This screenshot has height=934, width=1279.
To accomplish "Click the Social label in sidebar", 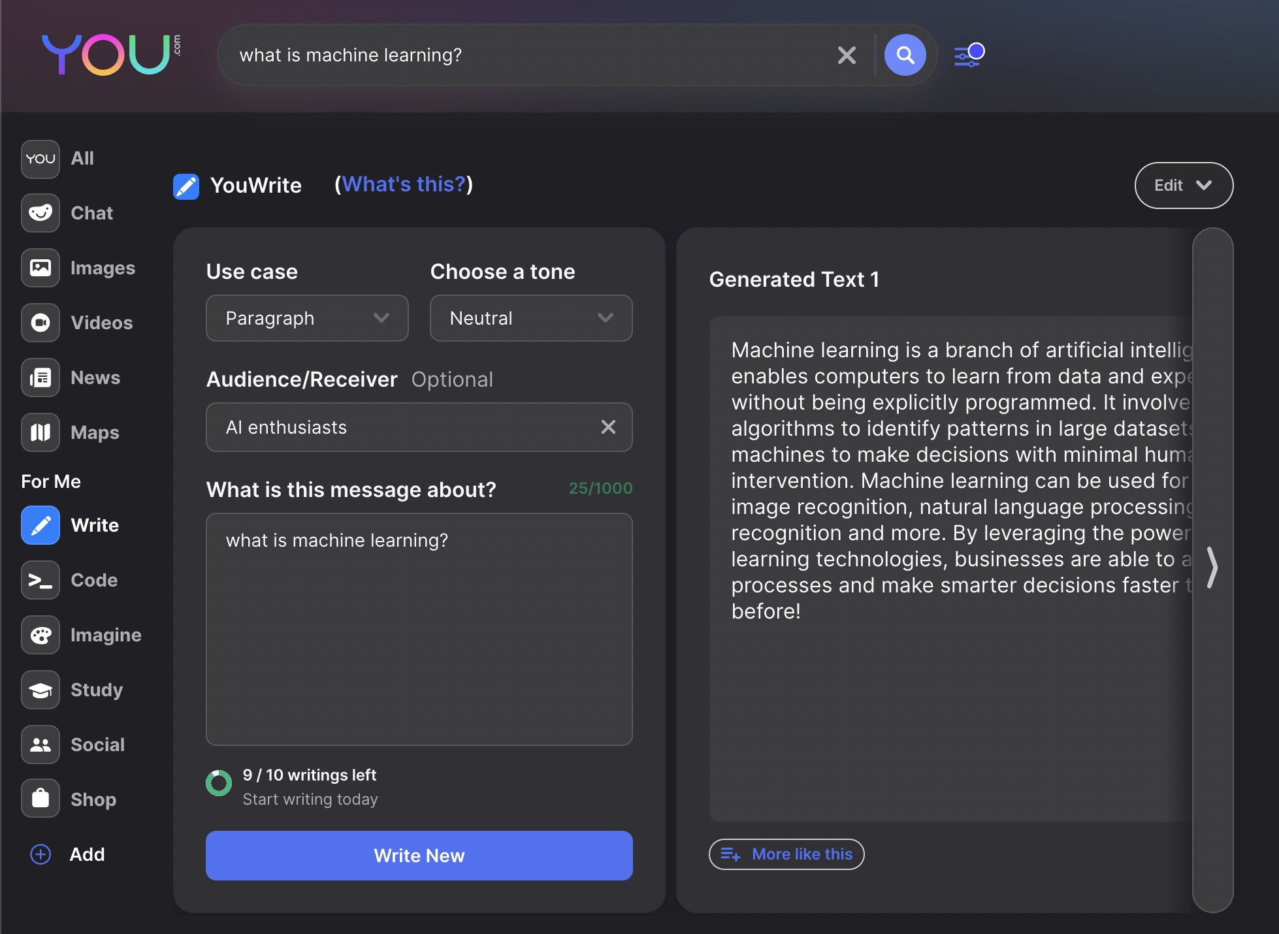I will [97, 745].
